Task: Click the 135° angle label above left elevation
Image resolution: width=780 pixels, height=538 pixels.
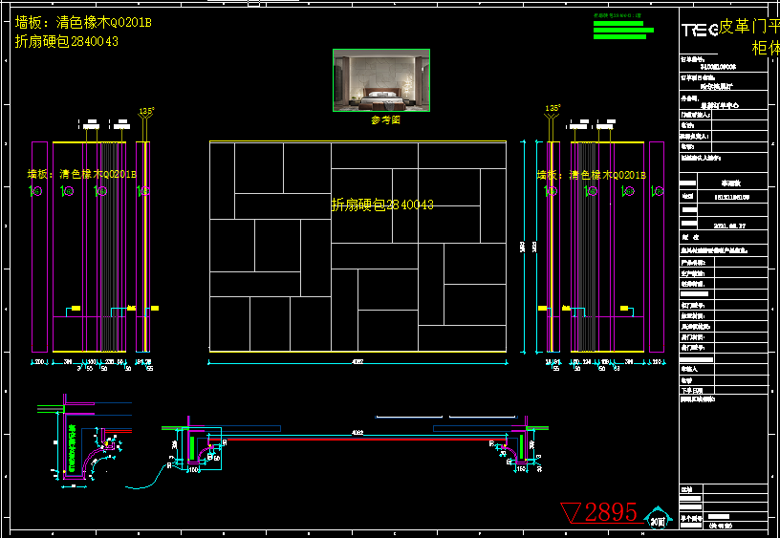Action: (145, 112)
